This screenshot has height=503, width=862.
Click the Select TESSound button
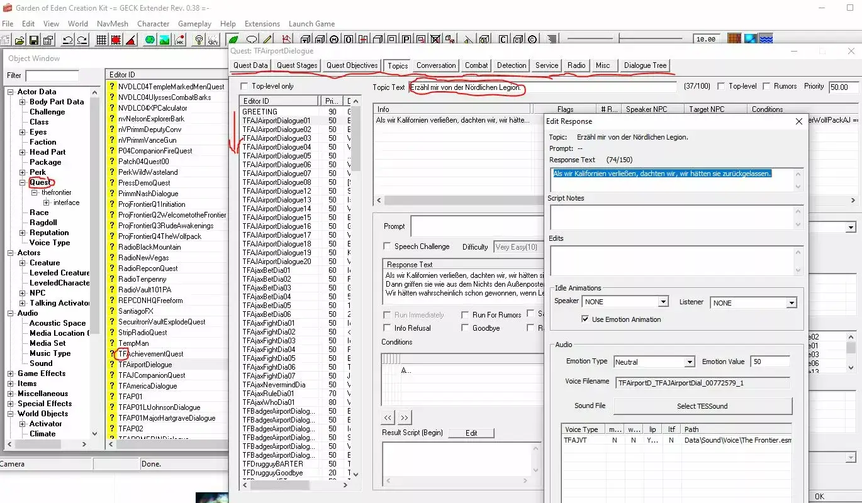702,406
